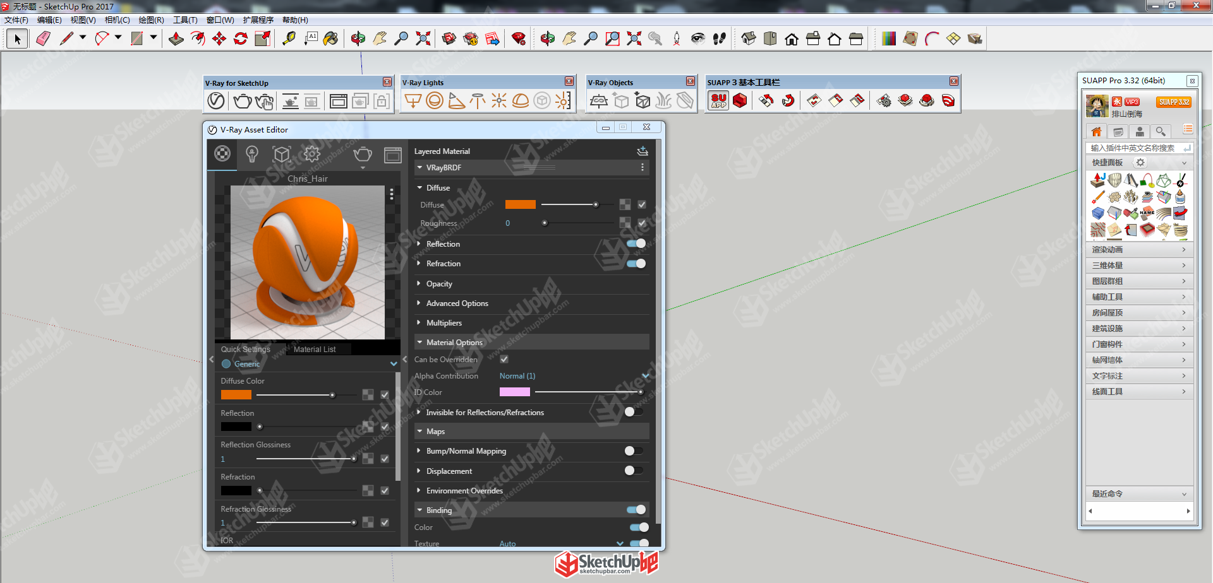Collapse Material Options section

419,343
